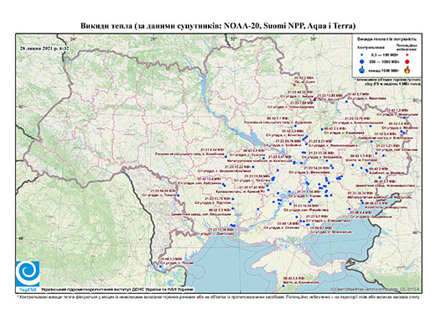Select the blue marker beside Плавні label
This screenshot has width=436, height=309.
click(x=160, y=266)
